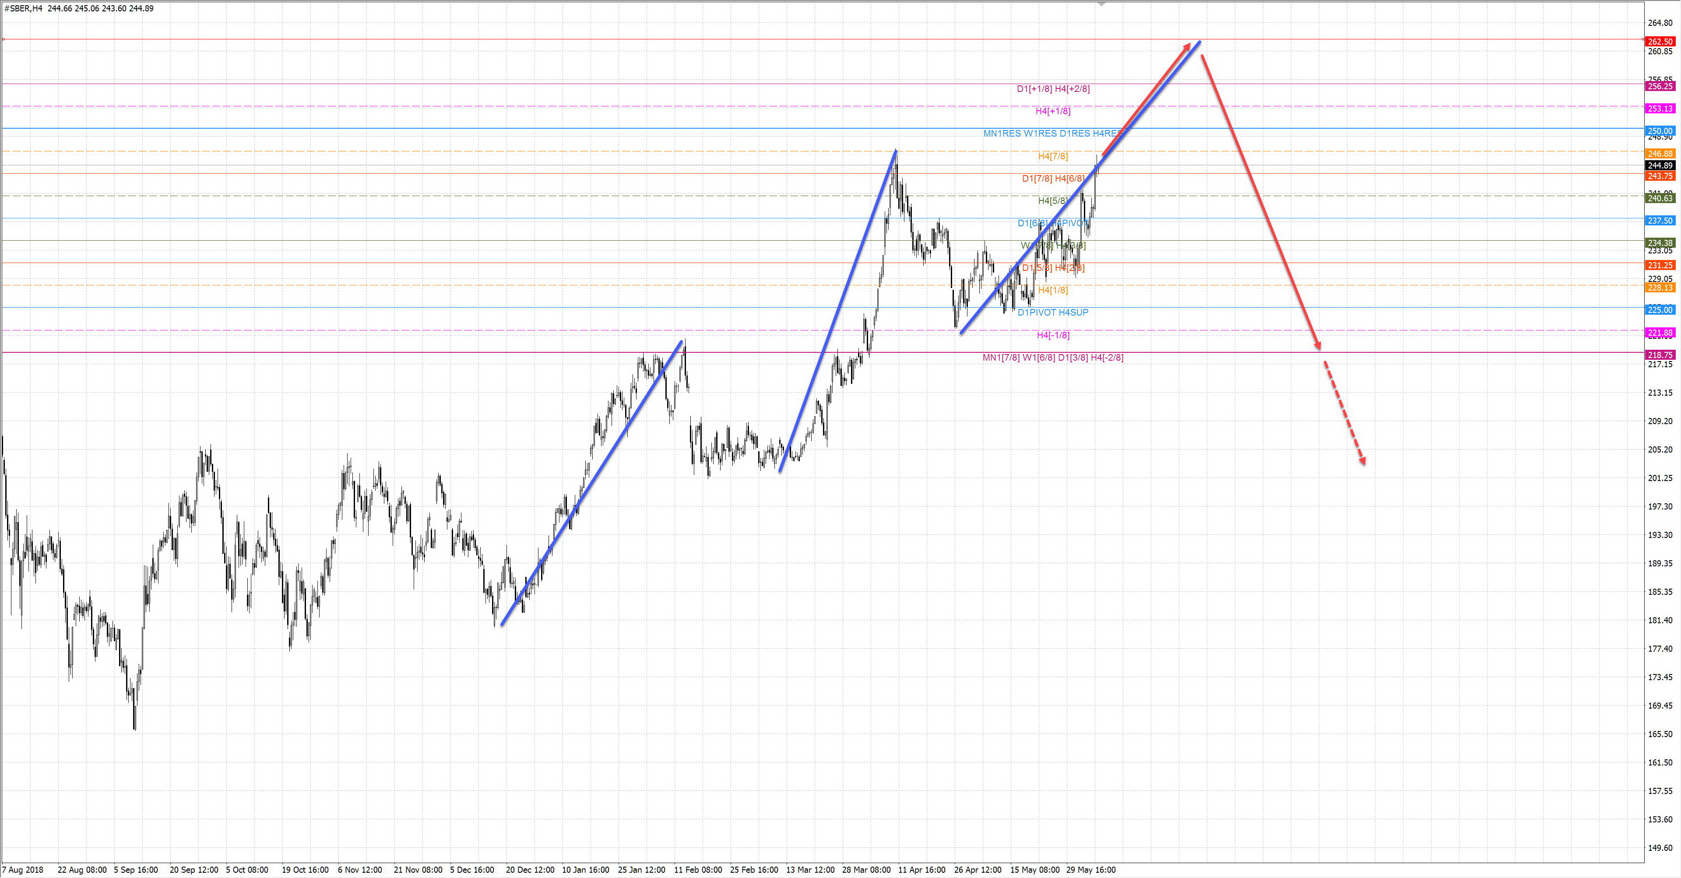
Task: Click the 218.75 purple price tag
Action: click(x=1660, y=355)
